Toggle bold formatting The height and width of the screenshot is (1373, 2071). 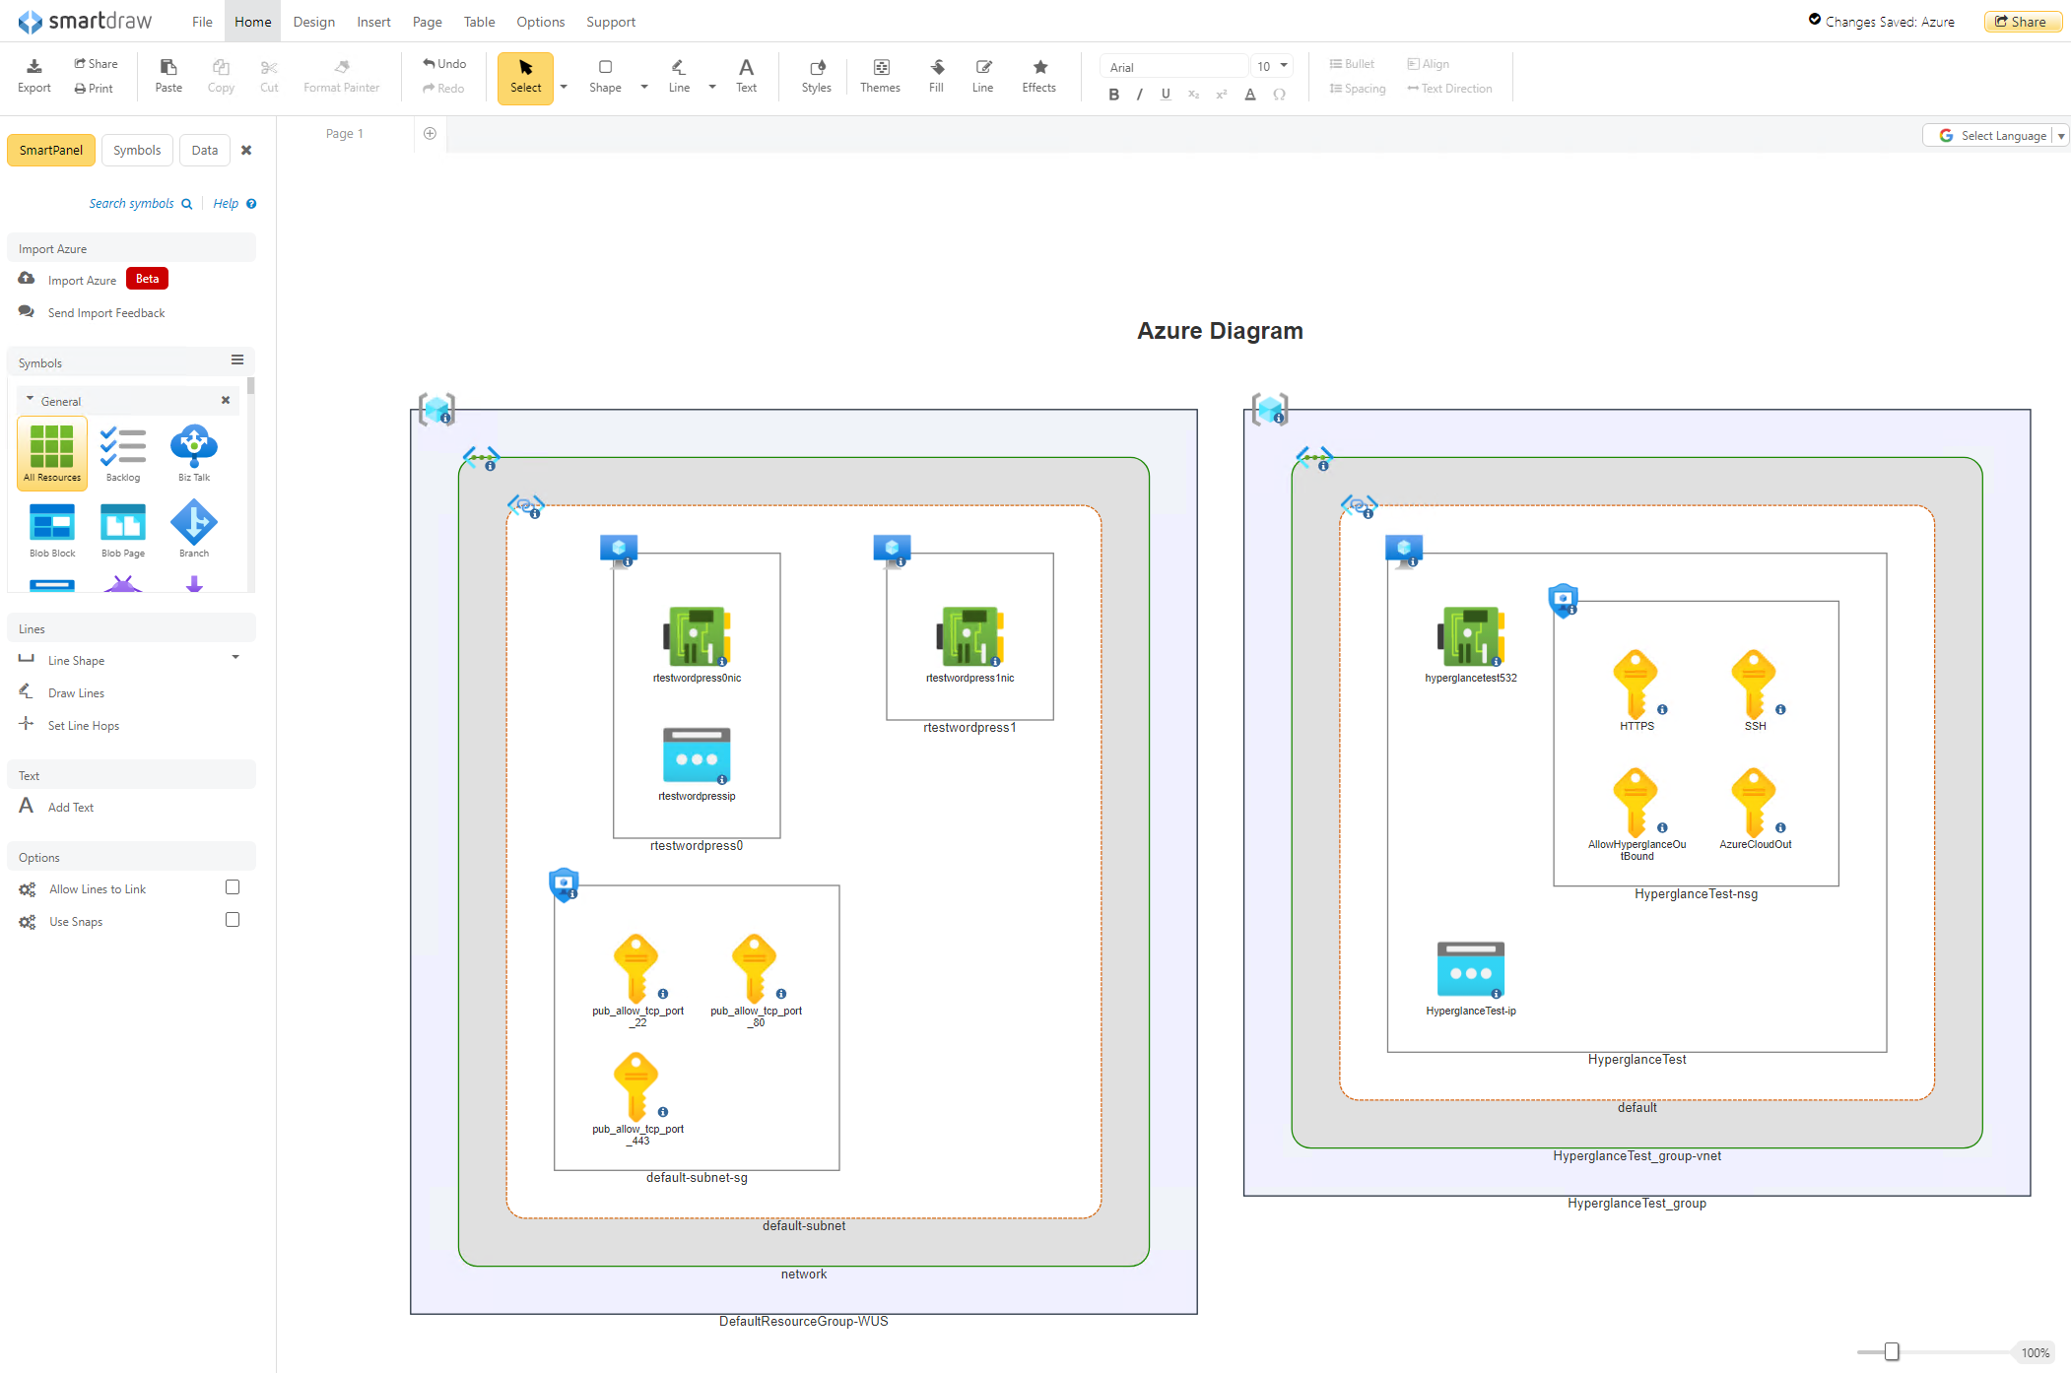[x=1114, y=95]
